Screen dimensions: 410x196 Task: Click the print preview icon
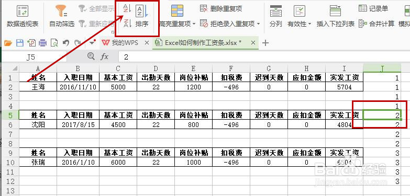tap(54, 43)
